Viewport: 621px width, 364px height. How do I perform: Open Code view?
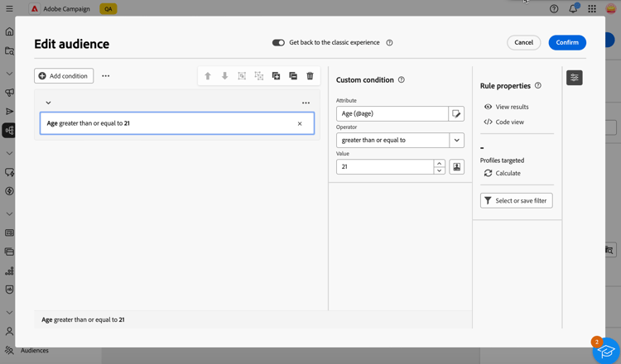503,122
